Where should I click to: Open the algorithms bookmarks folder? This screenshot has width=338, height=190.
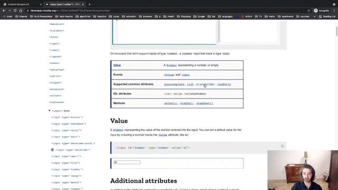click(x=83, y=16)
